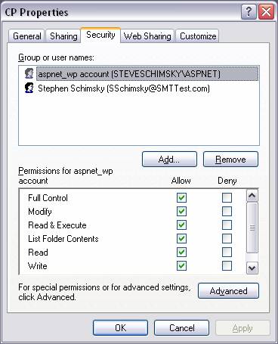Click permissions list scroll up arrow
This screenshot has height=344, width=278.
(252, 196)
